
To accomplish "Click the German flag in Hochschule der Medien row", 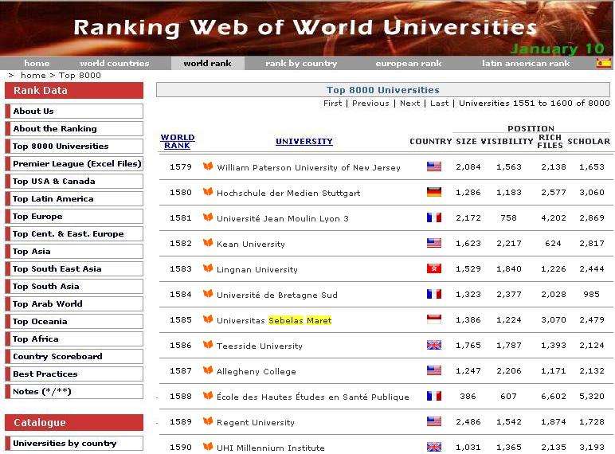I will [x=434, y=192].
